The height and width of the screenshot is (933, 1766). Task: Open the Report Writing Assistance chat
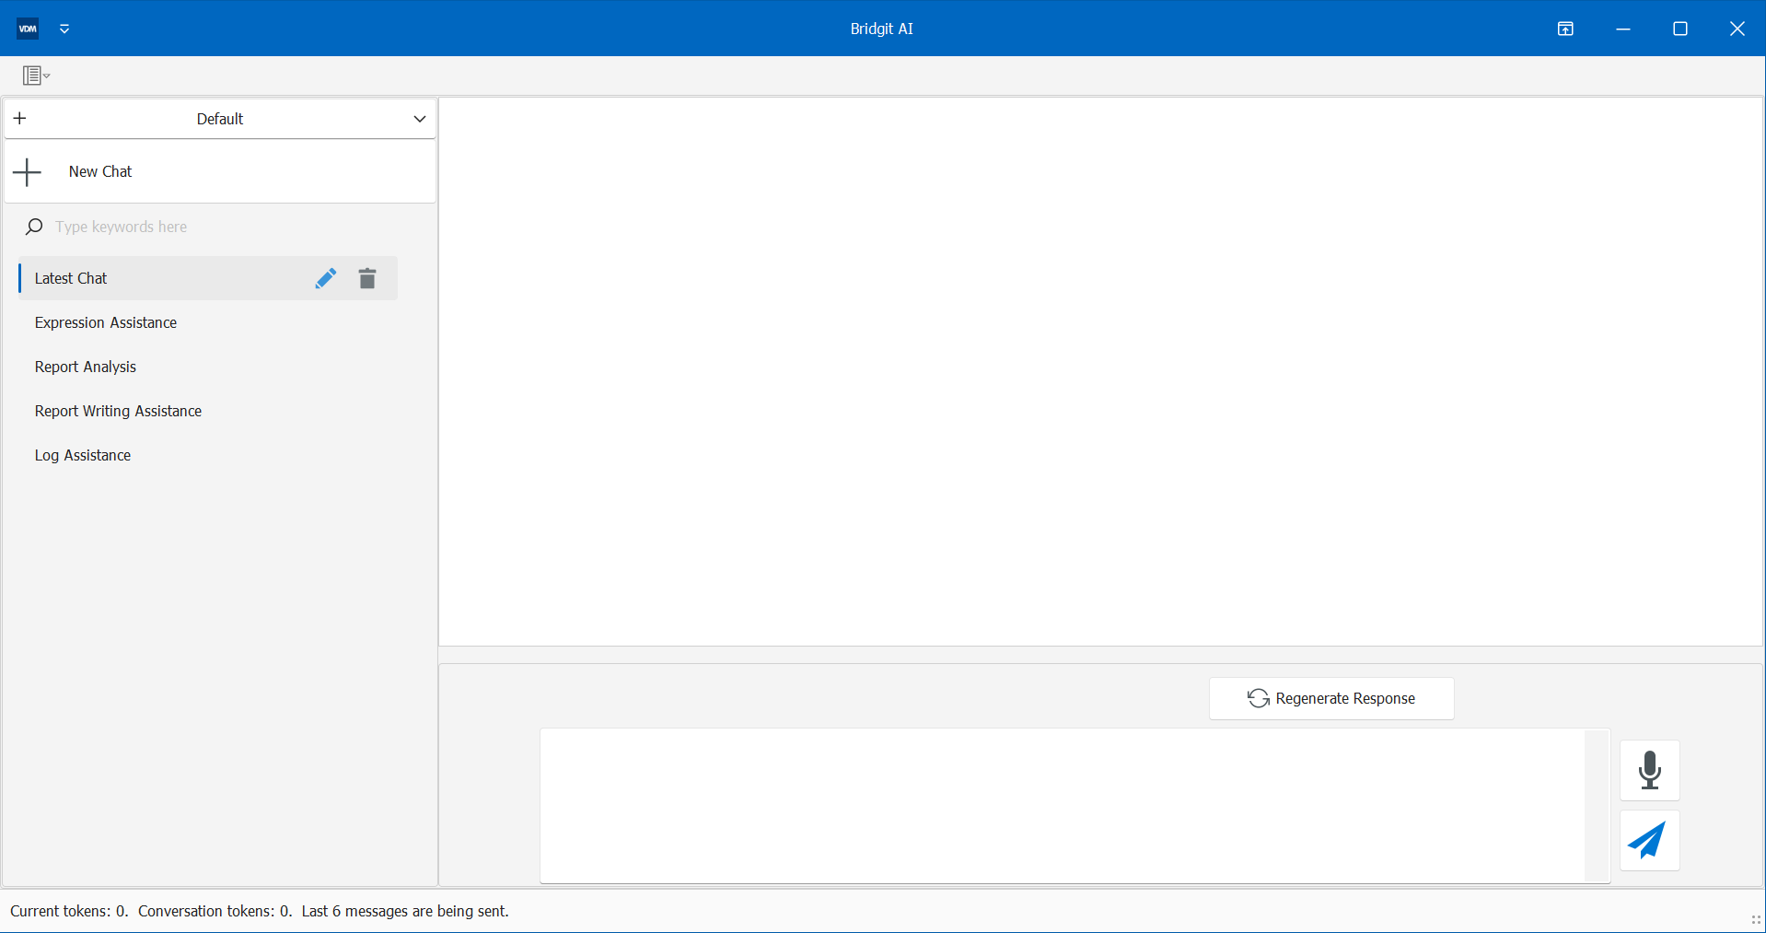208,411
